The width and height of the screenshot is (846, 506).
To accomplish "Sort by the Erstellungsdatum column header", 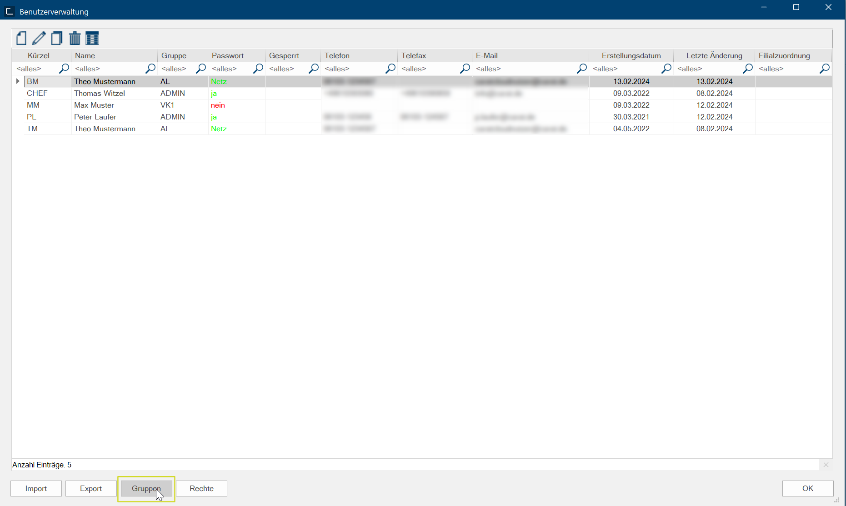I will (631, 55).
